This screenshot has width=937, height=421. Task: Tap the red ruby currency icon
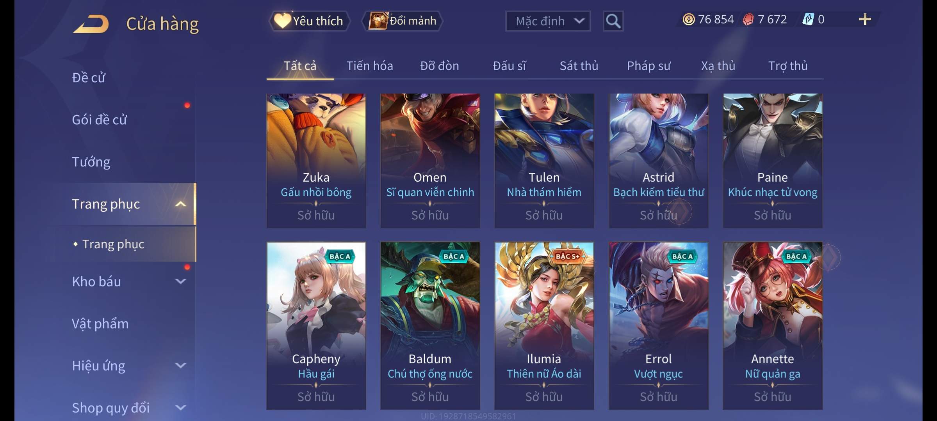[x=748, y=19]
